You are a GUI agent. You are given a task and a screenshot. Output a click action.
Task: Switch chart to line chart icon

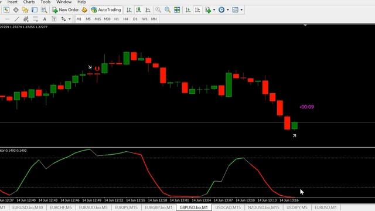click(148, 10)
